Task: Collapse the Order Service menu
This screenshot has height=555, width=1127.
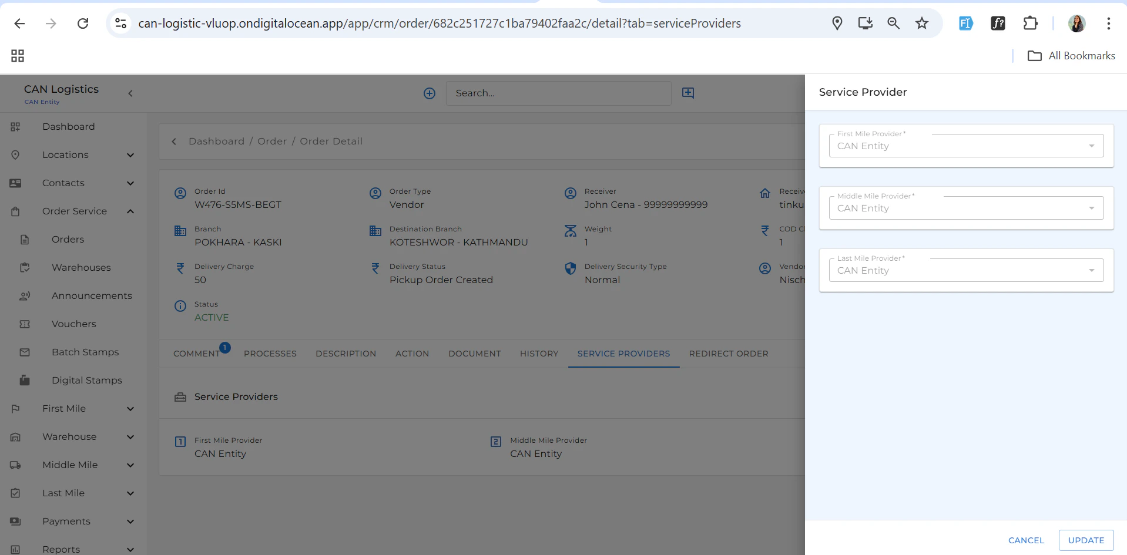Action: [x=73, y=211]
